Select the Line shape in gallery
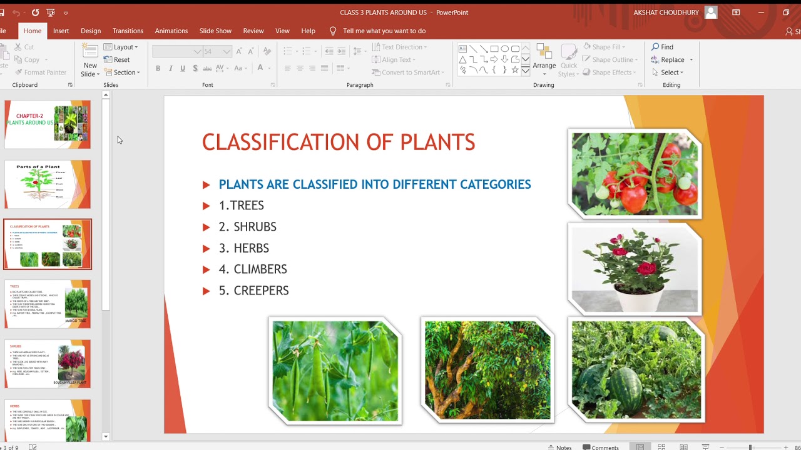The width and height of the screenshot is (801, 450). pos(473,48)
